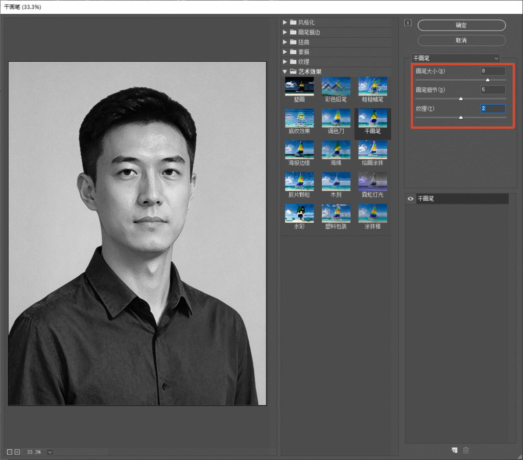Click the 画笔大小 value field
The image size is (523, 460).
pos(493,71)
